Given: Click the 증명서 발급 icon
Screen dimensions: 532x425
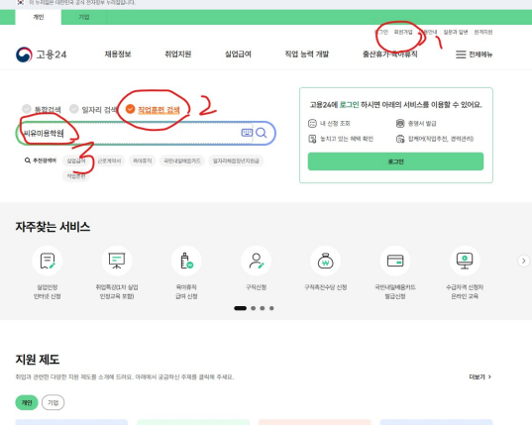Looking at the screenshot, I should coord(400,123).
